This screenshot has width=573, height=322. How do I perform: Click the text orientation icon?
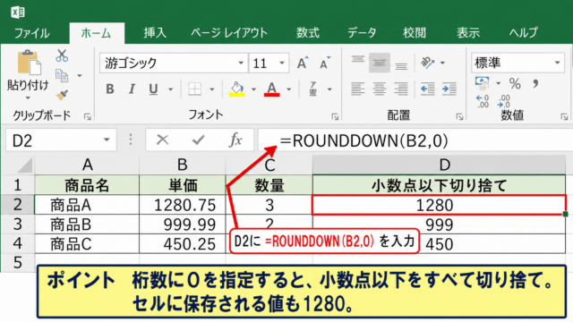[x=427, y=63]
